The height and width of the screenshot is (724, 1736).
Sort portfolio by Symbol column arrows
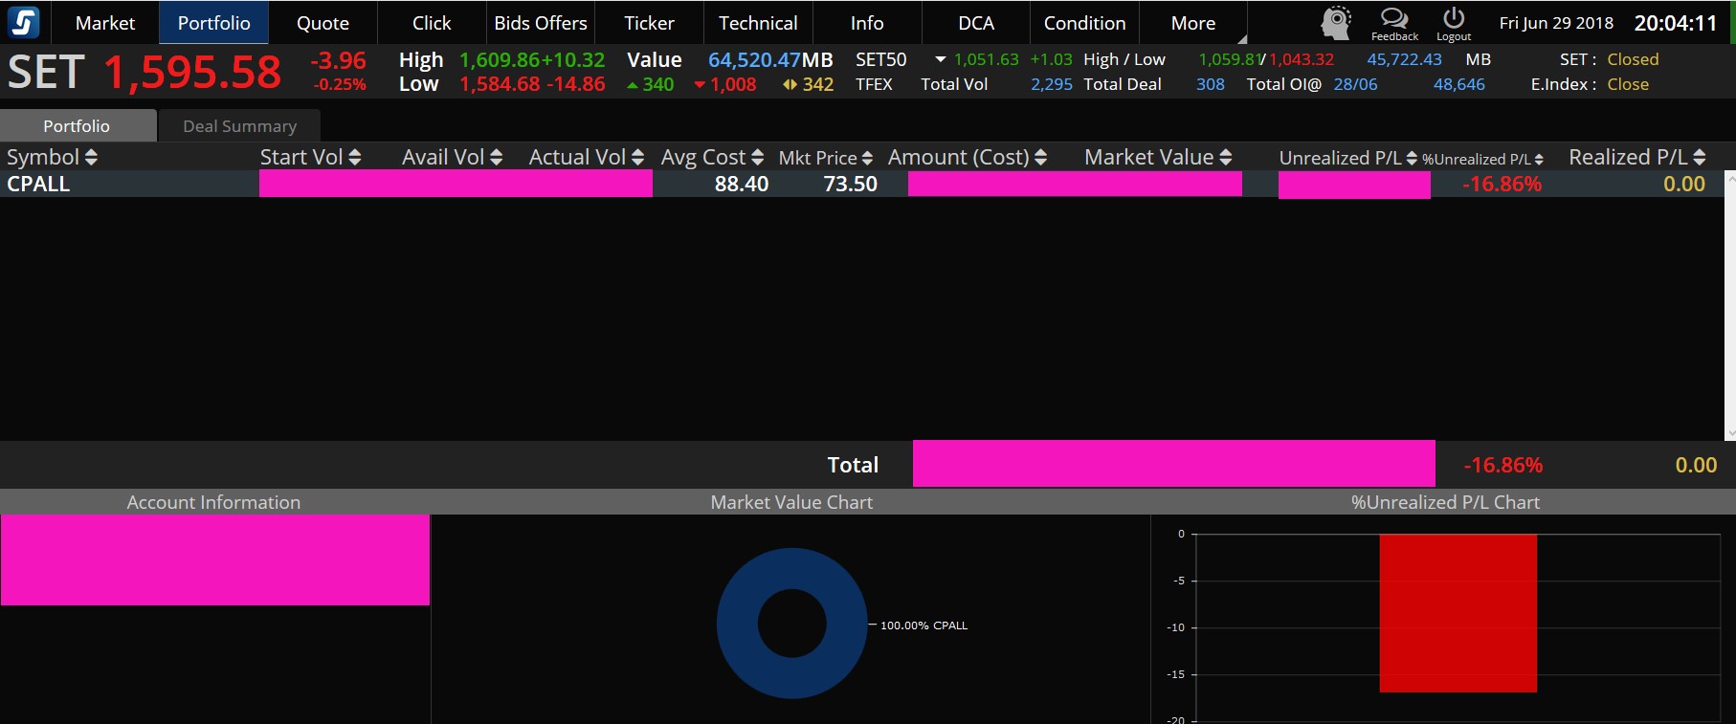[91, 158]
